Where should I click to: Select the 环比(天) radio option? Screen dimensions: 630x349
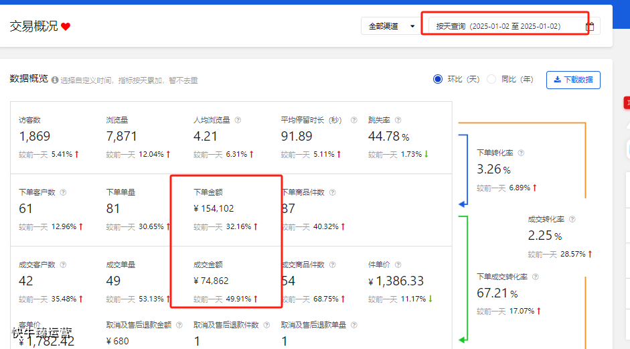tap(439, 79)
